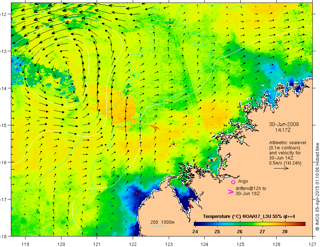The width and height of the screenshot is (320, 247).
Task: Click the magenta drifters arrowhead symbol
Action: 231,192
